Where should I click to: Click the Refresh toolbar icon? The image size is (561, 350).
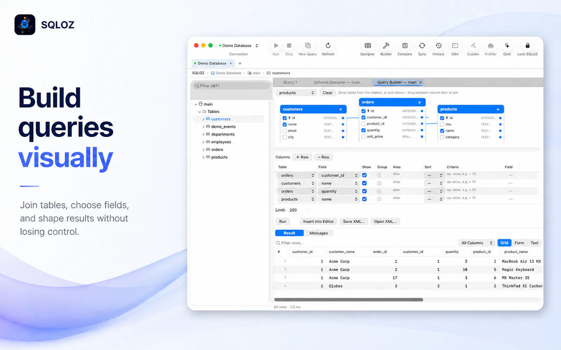point(328,45)
